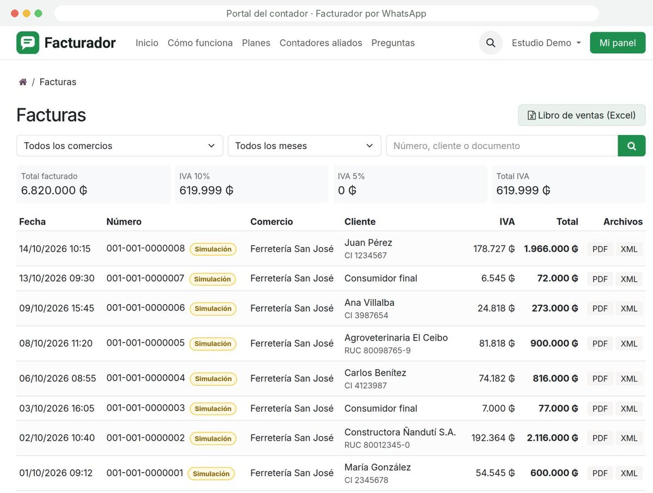Click the Mi panel button
The image size is (653, 493).
[x=618, y=43]
